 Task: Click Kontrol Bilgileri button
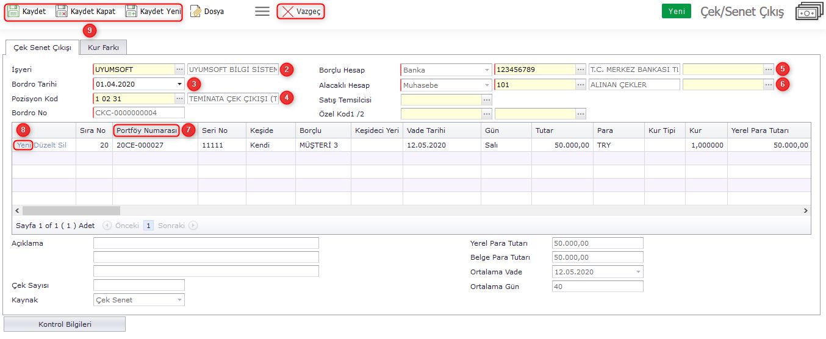[64, 324]
